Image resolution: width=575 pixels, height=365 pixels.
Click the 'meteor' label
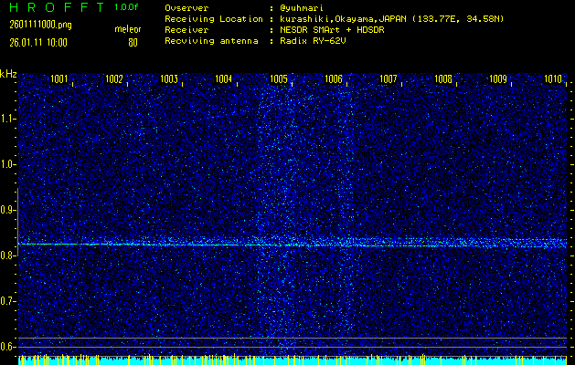click(x=128, y=29)
